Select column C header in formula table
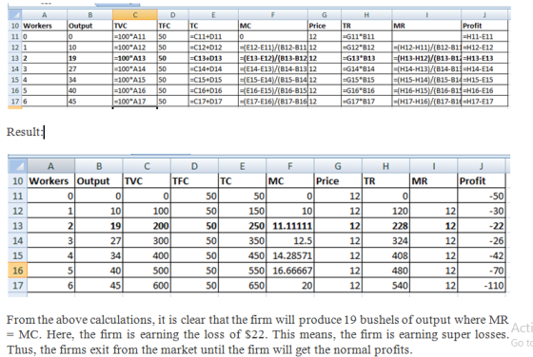 tap(135, 15)
